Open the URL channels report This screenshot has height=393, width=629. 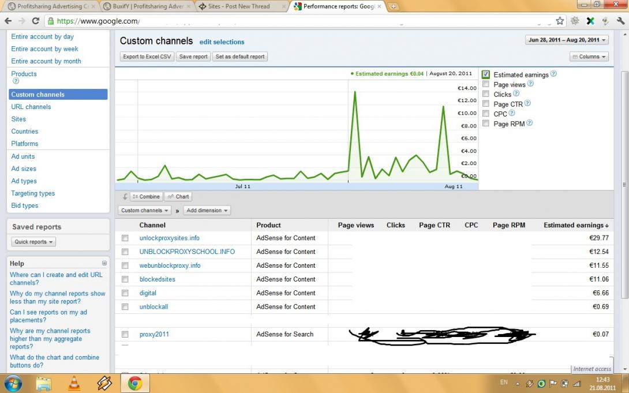click(x=31, y=107)
